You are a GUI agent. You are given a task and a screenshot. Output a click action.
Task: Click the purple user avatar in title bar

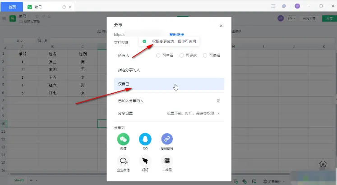coord(297,6)
